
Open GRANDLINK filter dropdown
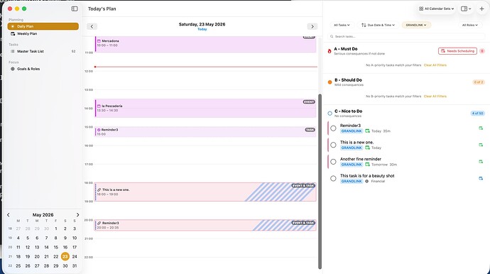point(416,25)
